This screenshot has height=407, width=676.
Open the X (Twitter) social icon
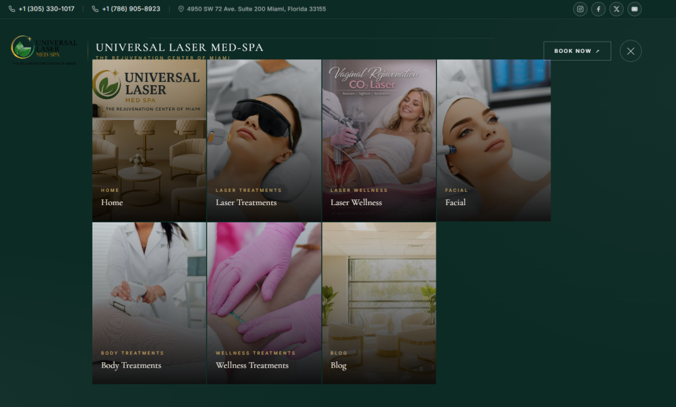coord(616,9)
